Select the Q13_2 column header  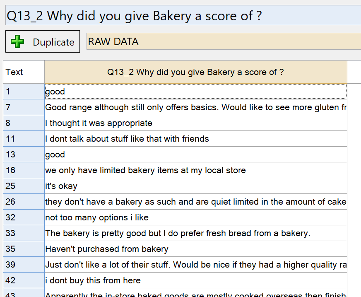point(196,72)
